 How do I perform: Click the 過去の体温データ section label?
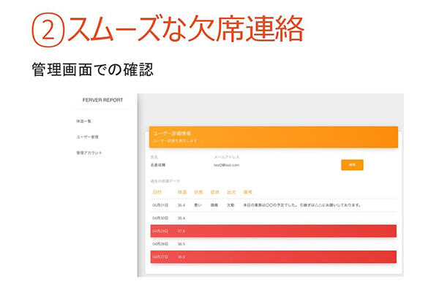tap(165, 181)
